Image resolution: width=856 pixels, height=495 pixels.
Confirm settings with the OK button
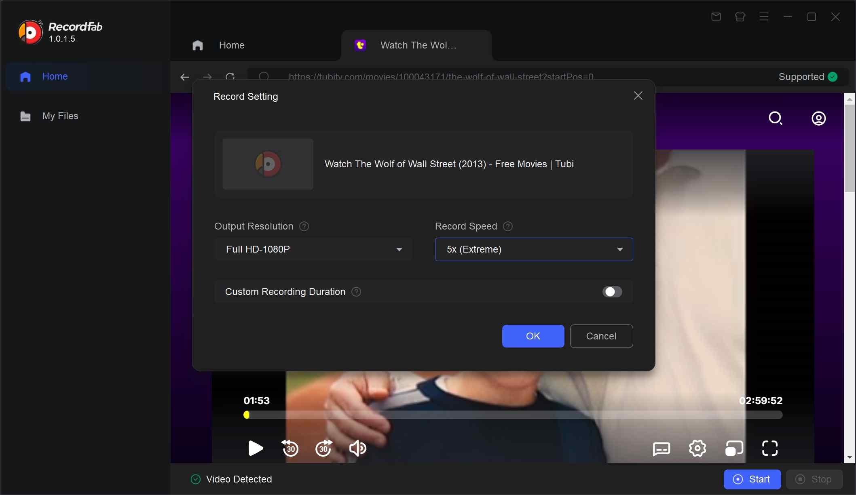tap(533, 336)
